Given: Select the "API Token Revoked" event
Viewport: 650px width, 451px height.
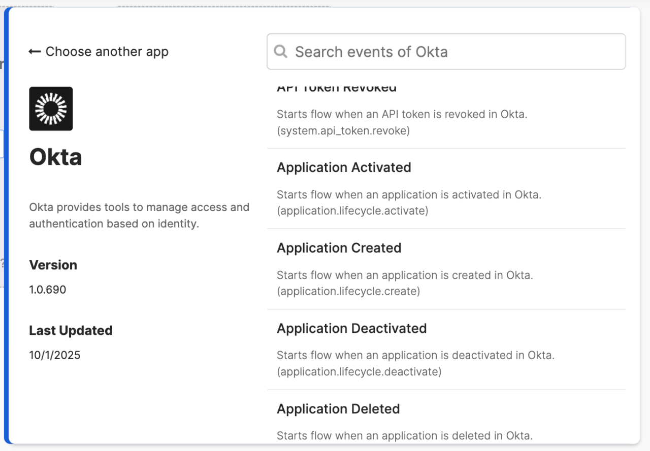Looking at the screenshot, I should [x=337, y=87].
